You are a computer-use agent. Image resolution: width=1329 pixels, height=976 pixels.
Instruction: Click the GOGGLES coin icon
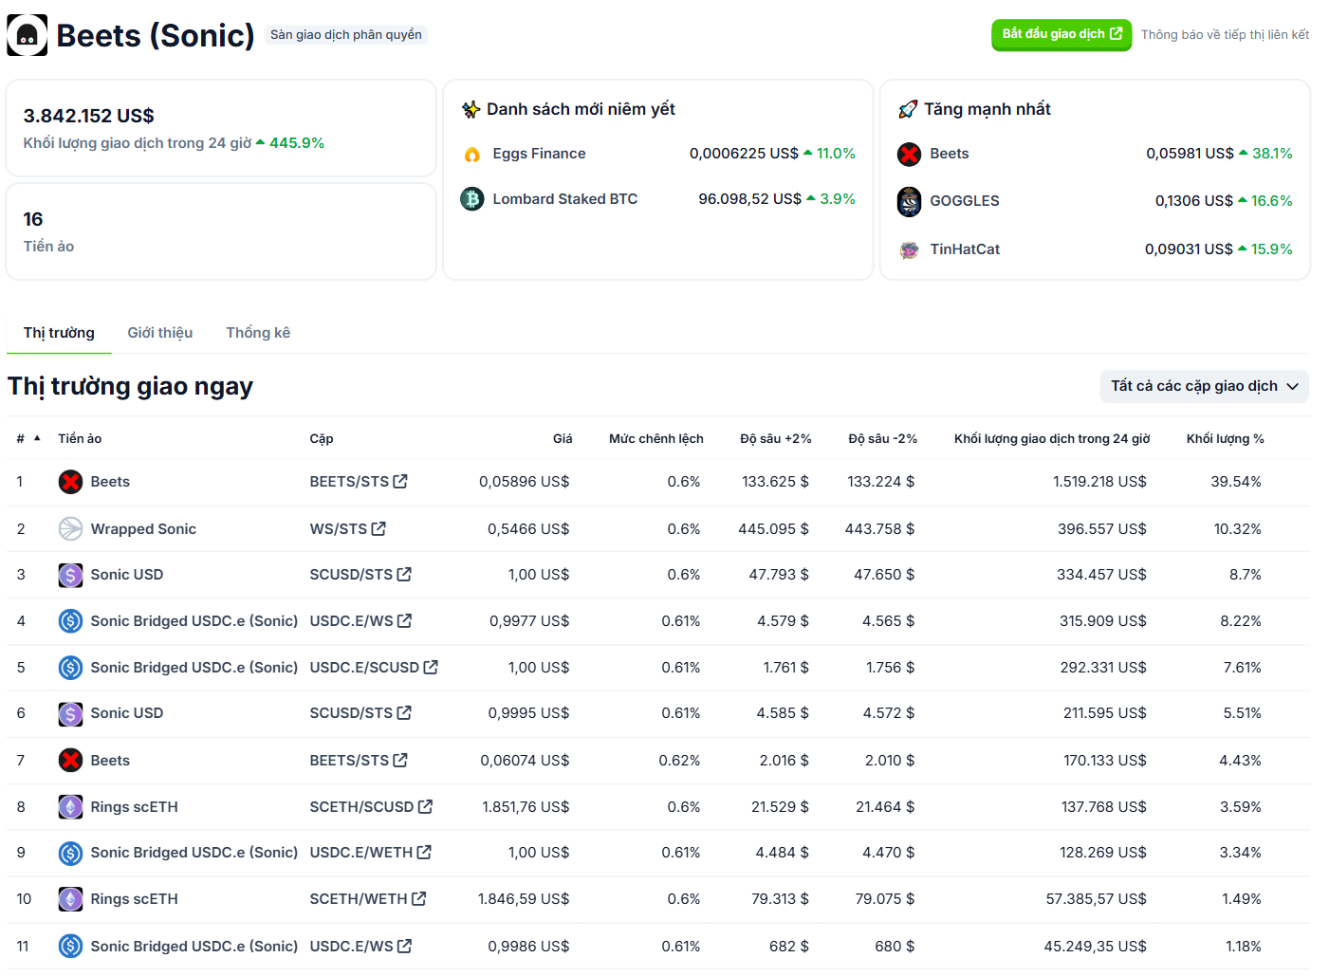[x=909, y=201]
